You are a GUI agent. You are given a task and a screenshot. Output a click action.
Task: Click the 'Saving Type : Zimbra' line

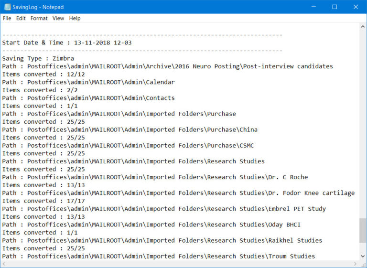(x=38, y=58)
